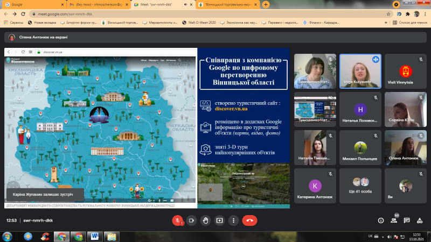Image resolution: width=431 pixels, height=242 pixels.
Task: Open the Список для чтения reading list
Action: (410, 23)
